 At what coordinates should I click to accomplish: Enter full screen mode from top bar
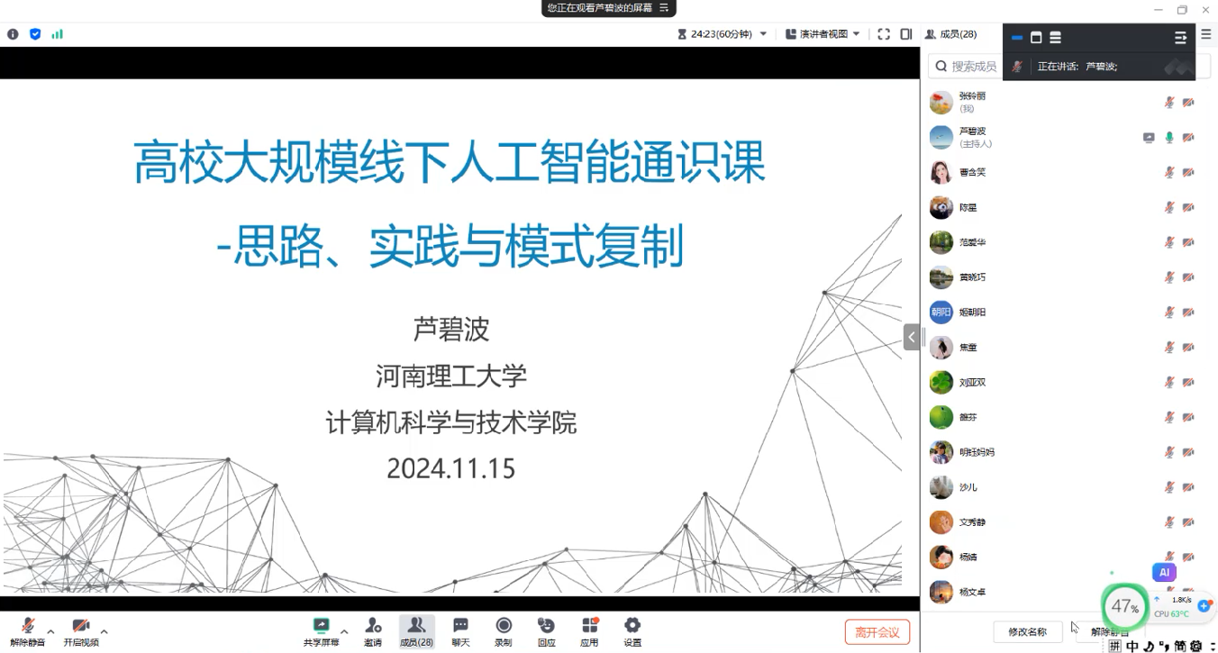884,34
